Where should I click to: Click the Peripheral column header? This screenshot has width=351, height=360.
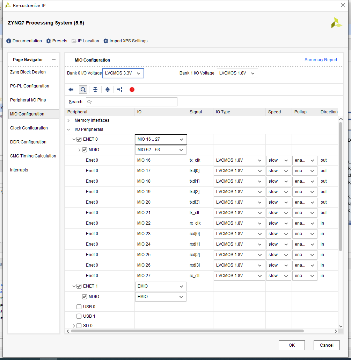(100, 112)
